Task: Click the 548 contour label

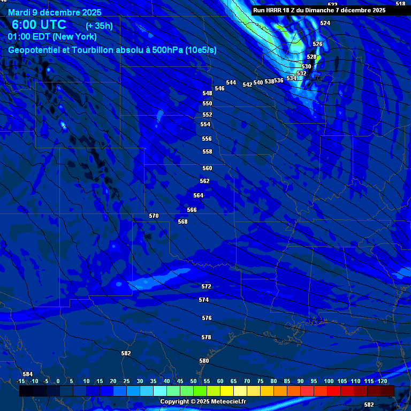Action: [207, 93]
